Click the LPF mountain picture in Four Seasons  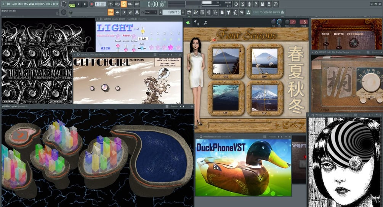[226, 97]
